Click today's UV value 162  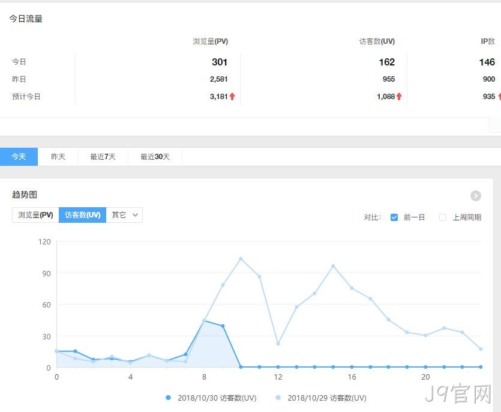pyautogui.click(x=386, y=62)
